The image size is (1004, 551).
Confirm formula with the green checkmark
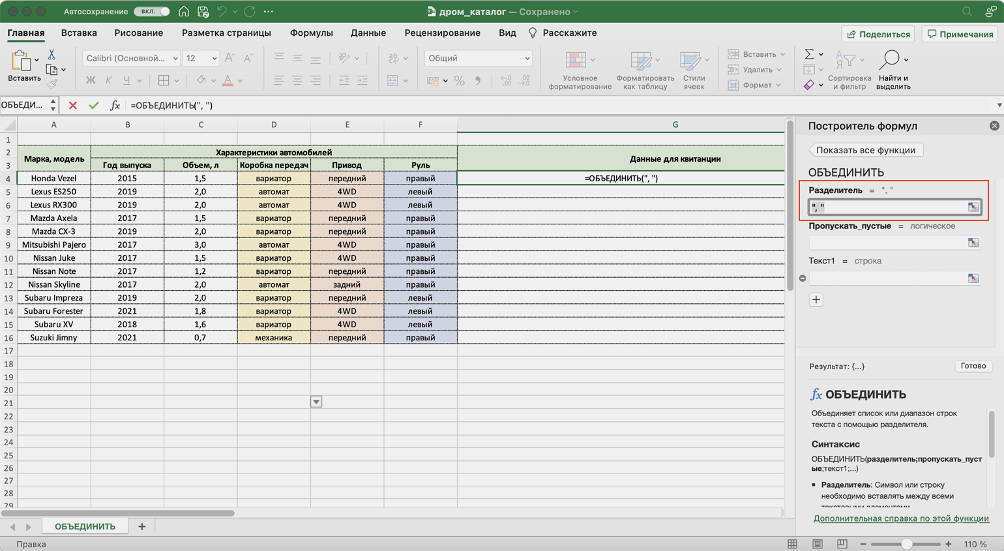pyautogui.click(x=94, y=106)
